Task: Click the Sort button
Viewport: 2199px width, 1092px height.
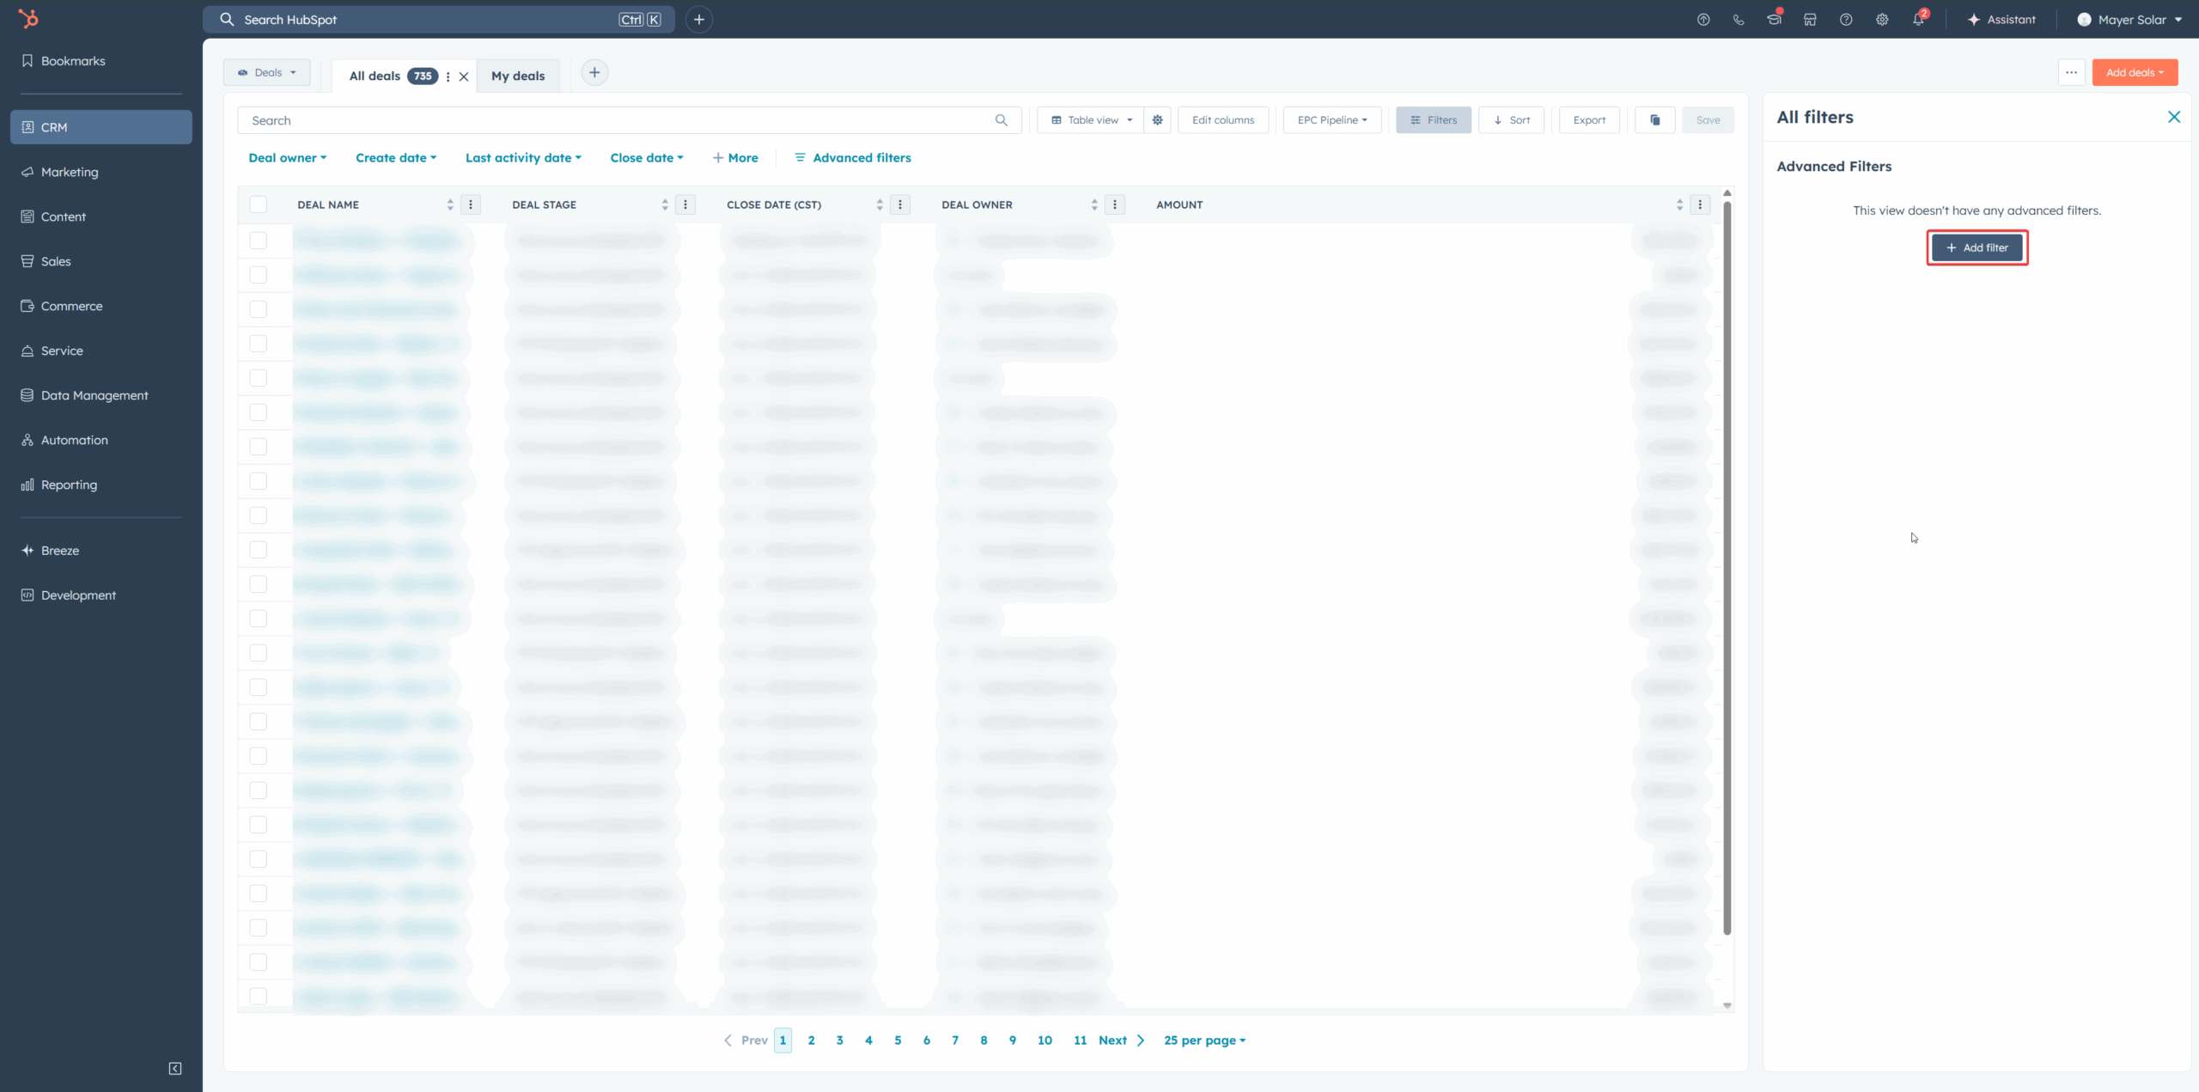Action: [1511, 120]
